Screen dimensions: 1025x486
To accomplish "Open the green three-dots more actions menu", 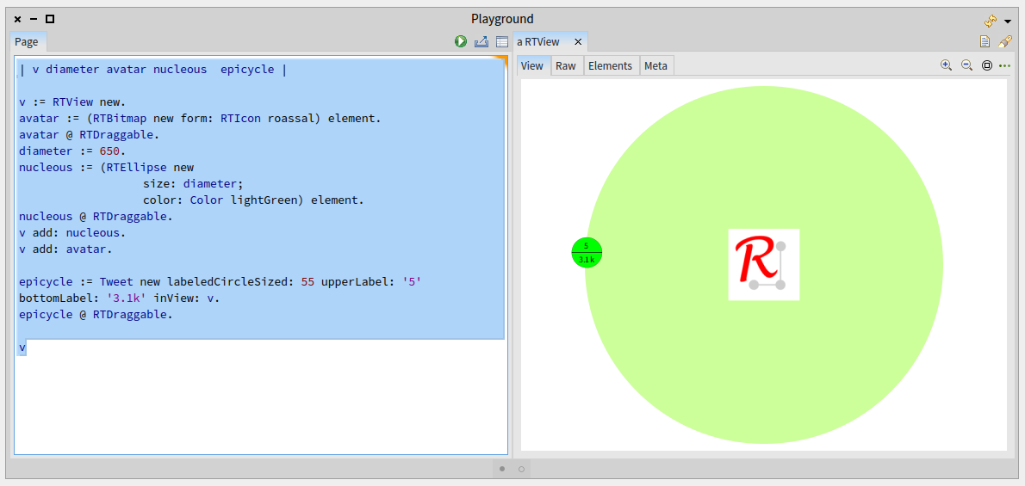I will (x=1004, y=65).
